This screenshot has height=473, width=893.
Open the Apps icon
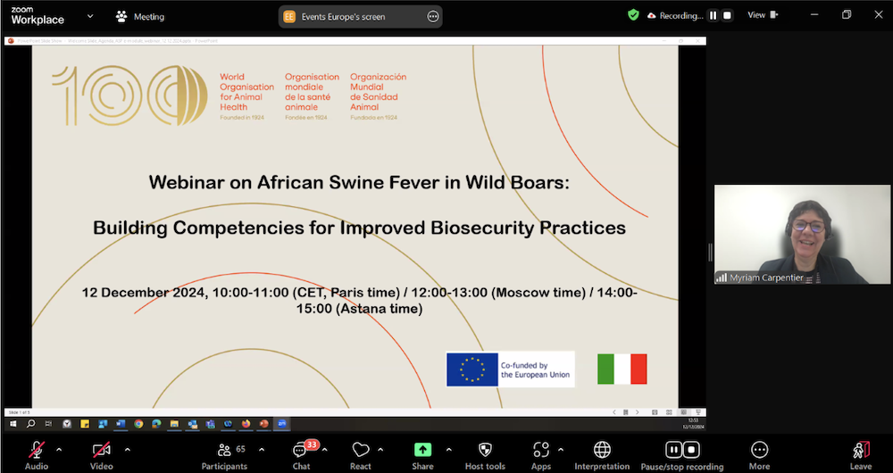pyautogui.click(x=541, y=451)
